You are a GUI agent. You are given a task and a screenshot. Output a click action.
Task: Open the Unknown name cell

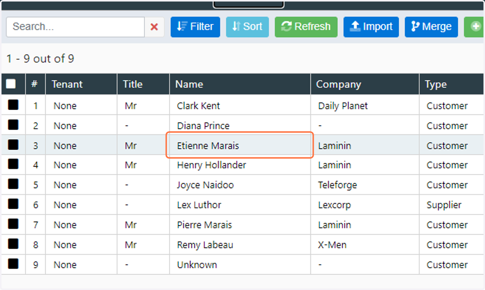240,265
